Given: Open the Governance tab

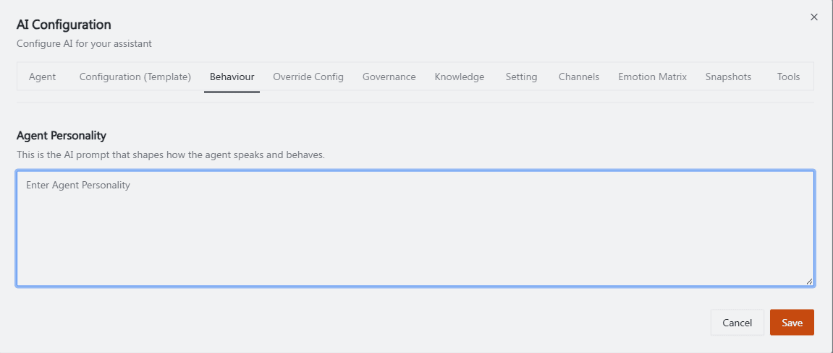Looking at the screenshot, I should point(389,77).
